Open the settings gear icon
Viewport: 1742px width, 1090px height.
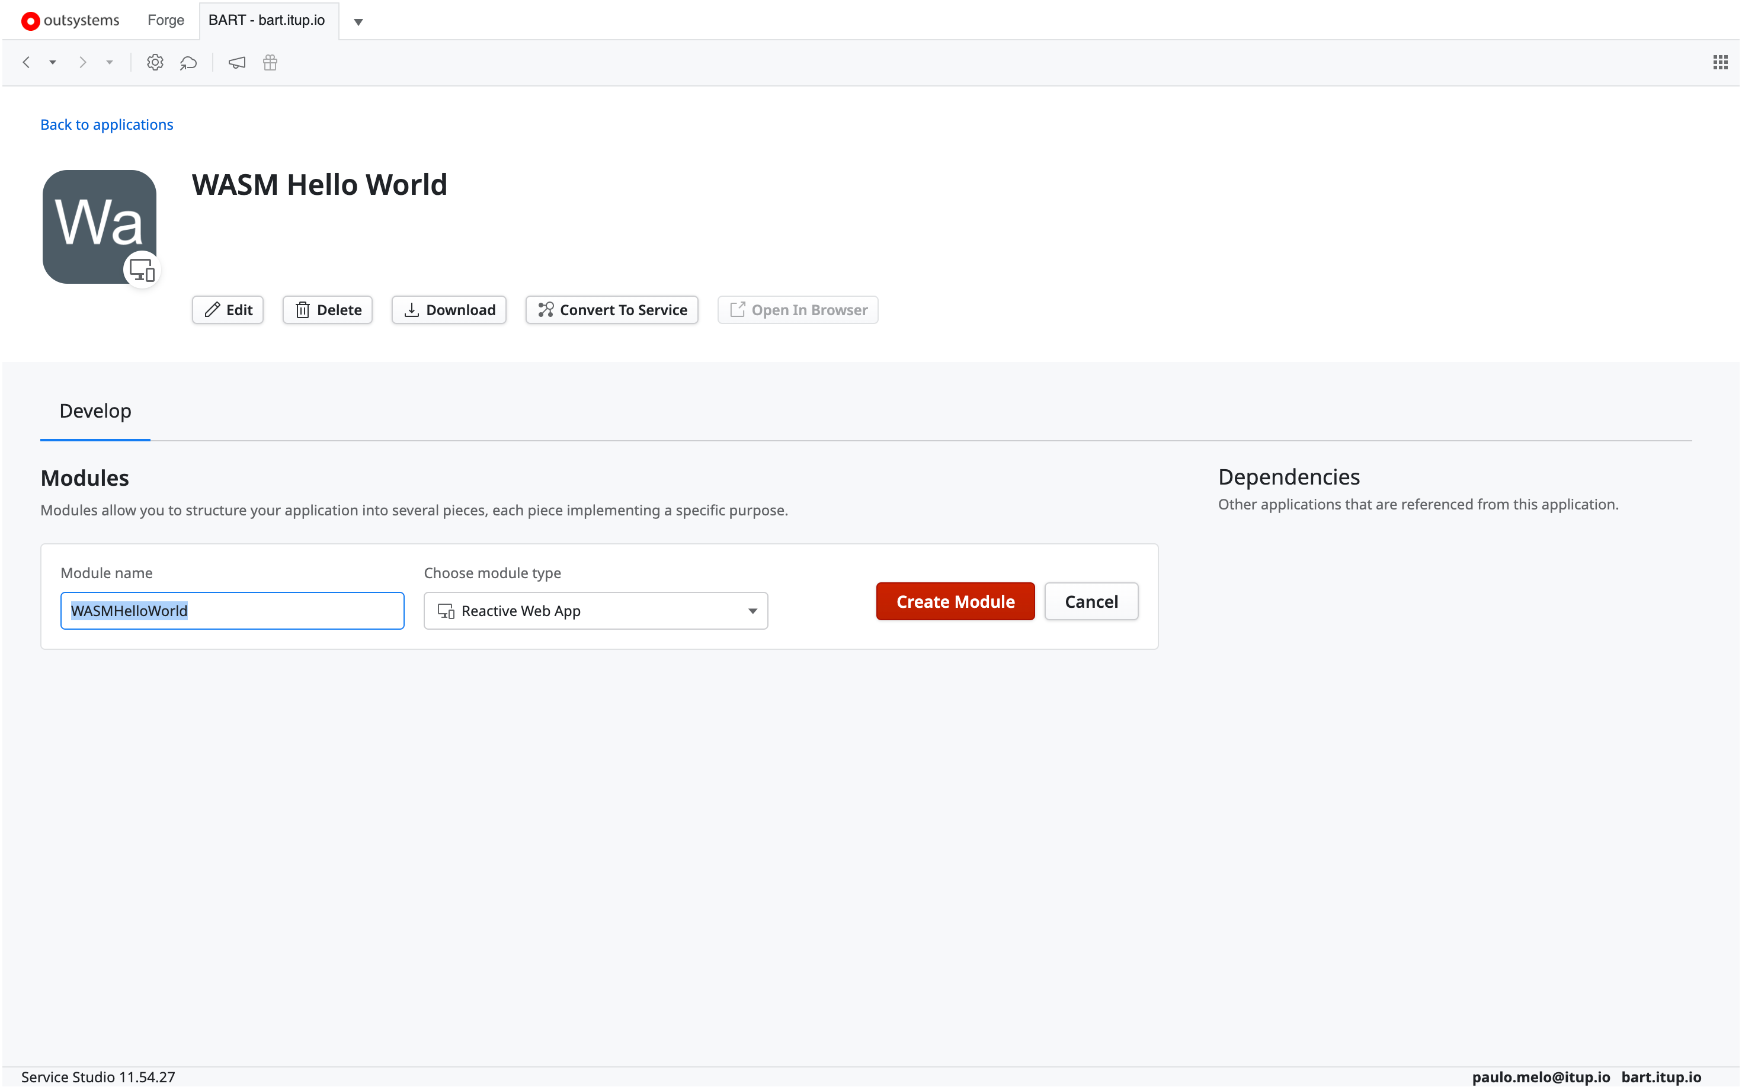(x=155, y=63)
